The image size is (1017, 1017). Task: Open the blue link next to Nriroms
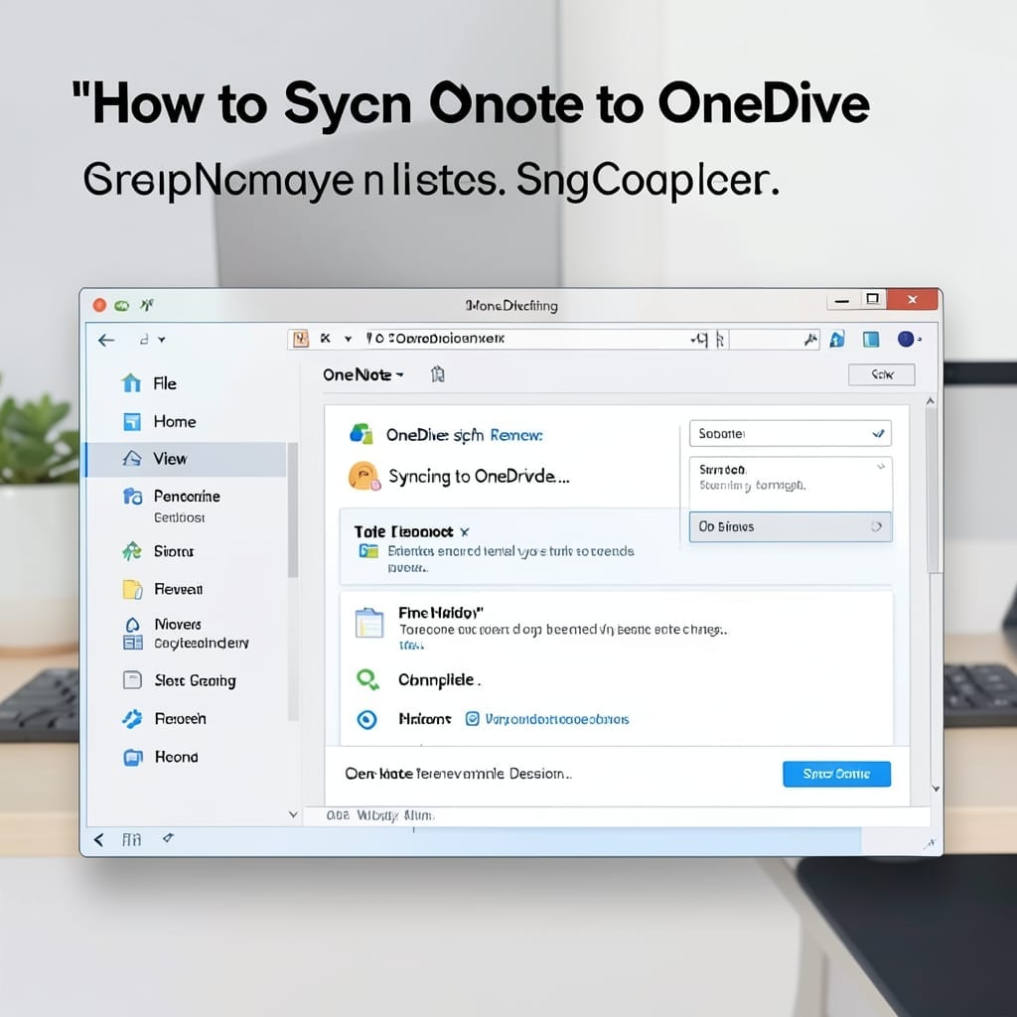pos(557,719)
